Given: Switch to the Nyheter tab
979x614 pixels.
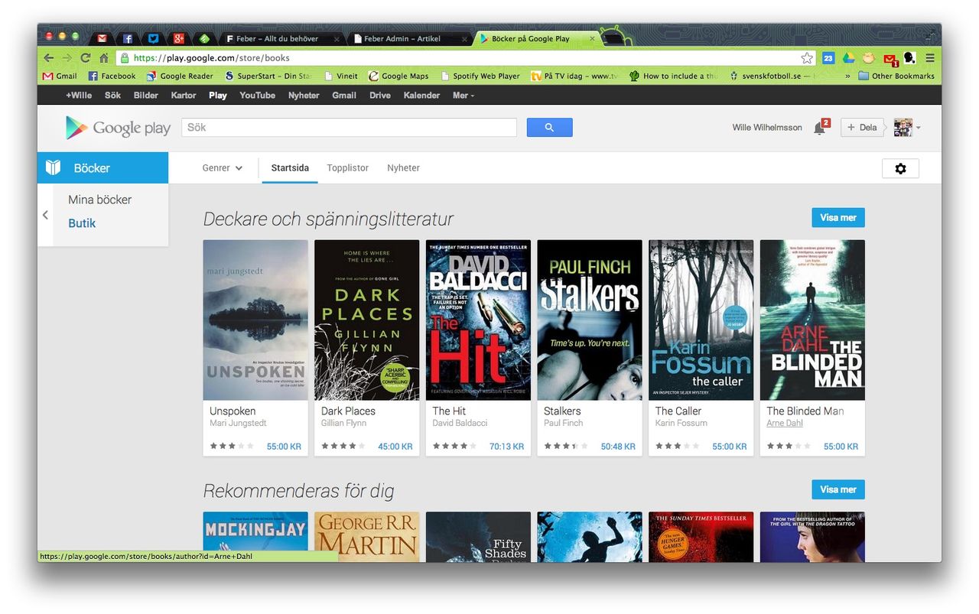Looking at the screenshot, I should click(403, 168).
